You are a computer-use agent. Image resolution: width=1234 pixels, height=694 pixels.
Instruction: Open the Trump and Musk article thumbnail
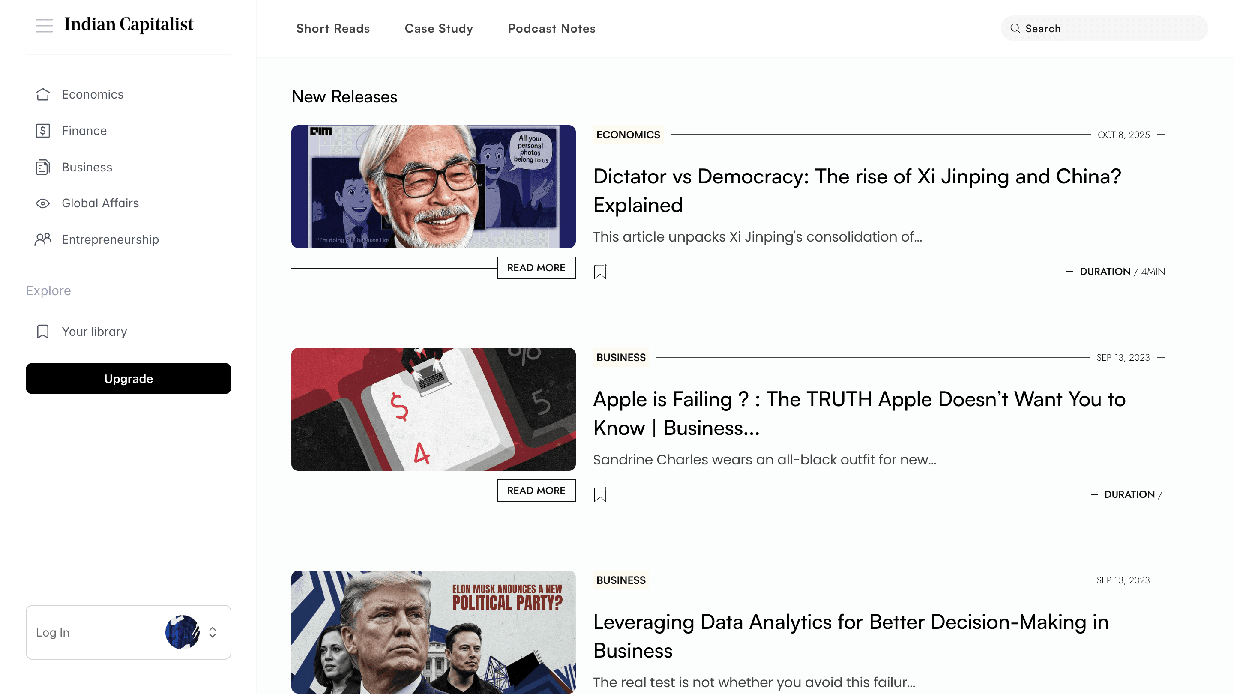coord(434,632)
